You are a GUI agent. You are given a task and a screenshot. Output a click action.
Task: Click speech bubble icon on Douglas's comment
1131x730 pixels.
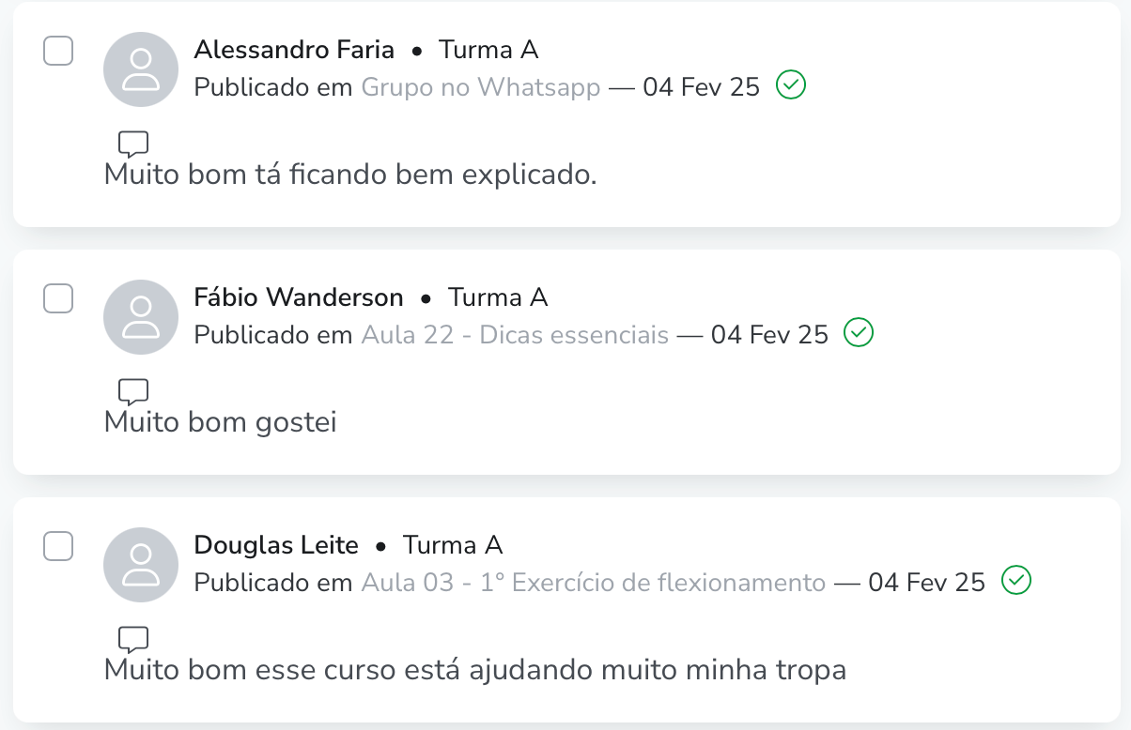(133, 640)
